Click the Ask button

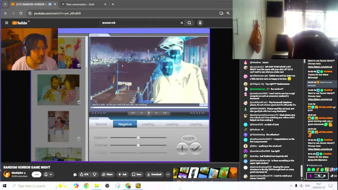pyautogui.click(x=122, y=174)
